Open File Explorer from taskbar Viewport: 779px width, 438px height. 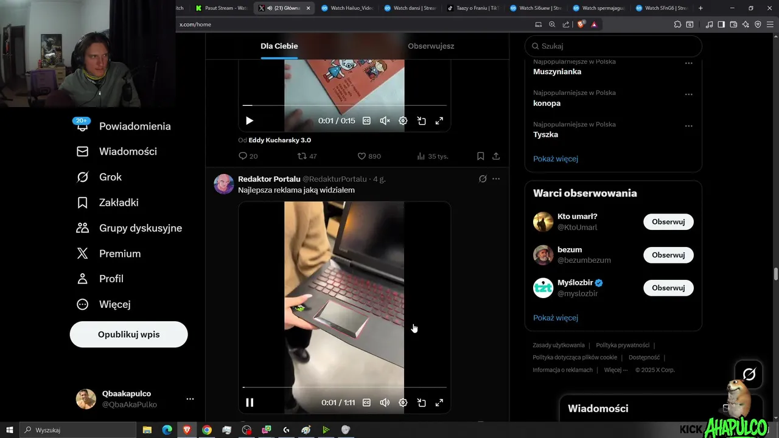pos(147,430)
